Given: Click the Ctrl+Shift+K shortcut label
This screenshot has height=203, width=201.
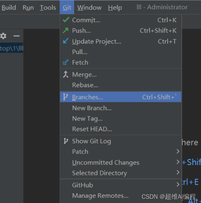Looking at the screenshot, I should [158, 31].
